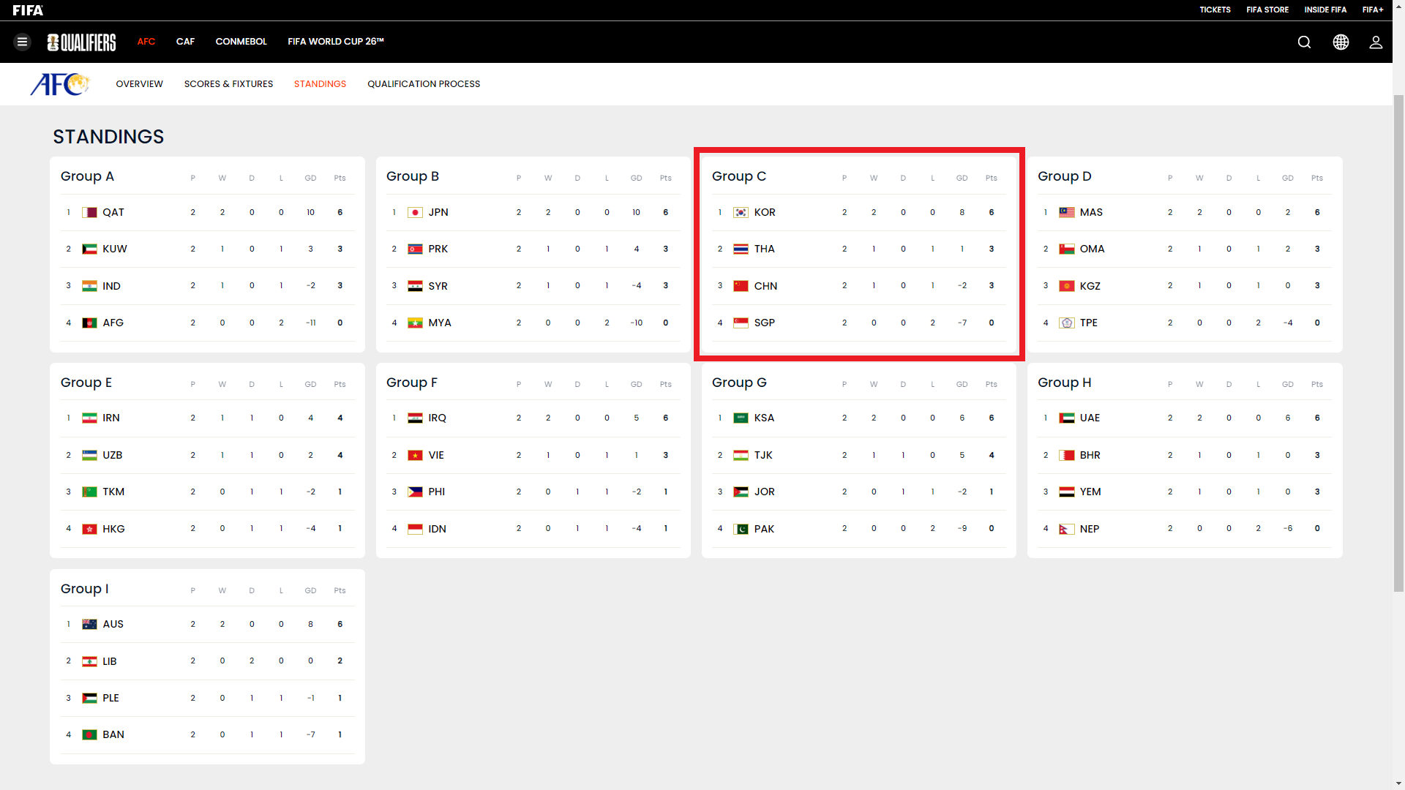This screenshot has height=790, width=1405.
Task: Open the Scores & Fixtures menu item
Action: (x=228, y=84)
